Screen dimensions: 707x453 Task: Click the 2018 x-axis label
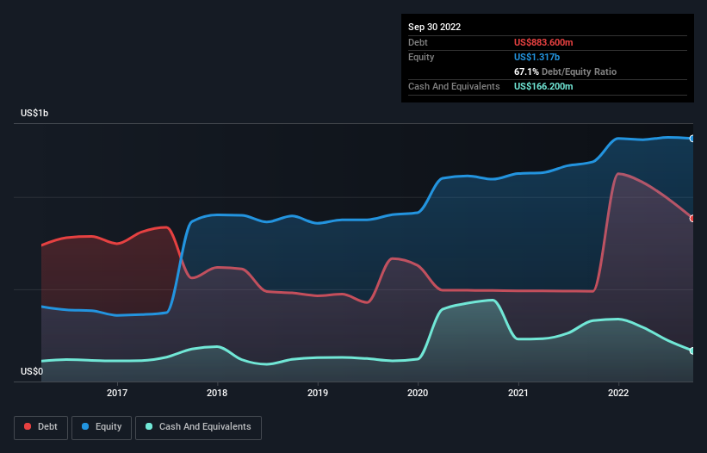click(217, 393)
